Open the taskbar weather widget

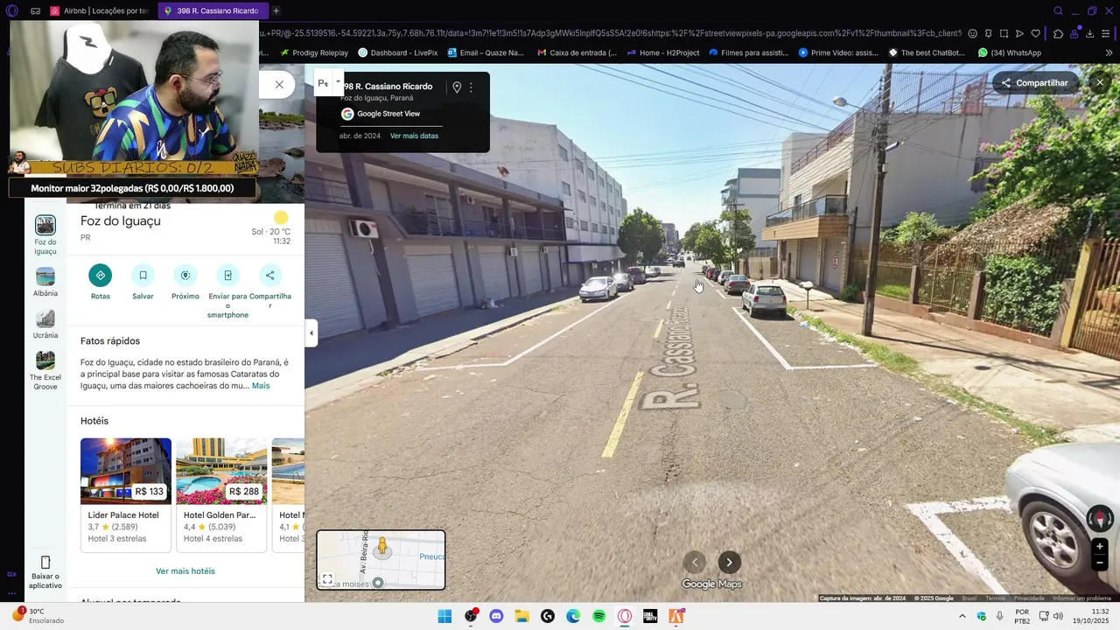coord(39,616)
